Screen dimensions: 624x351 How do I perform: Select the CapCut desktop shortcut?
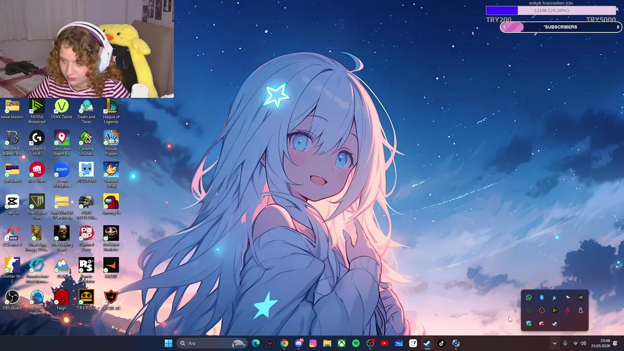pos(12,205)
